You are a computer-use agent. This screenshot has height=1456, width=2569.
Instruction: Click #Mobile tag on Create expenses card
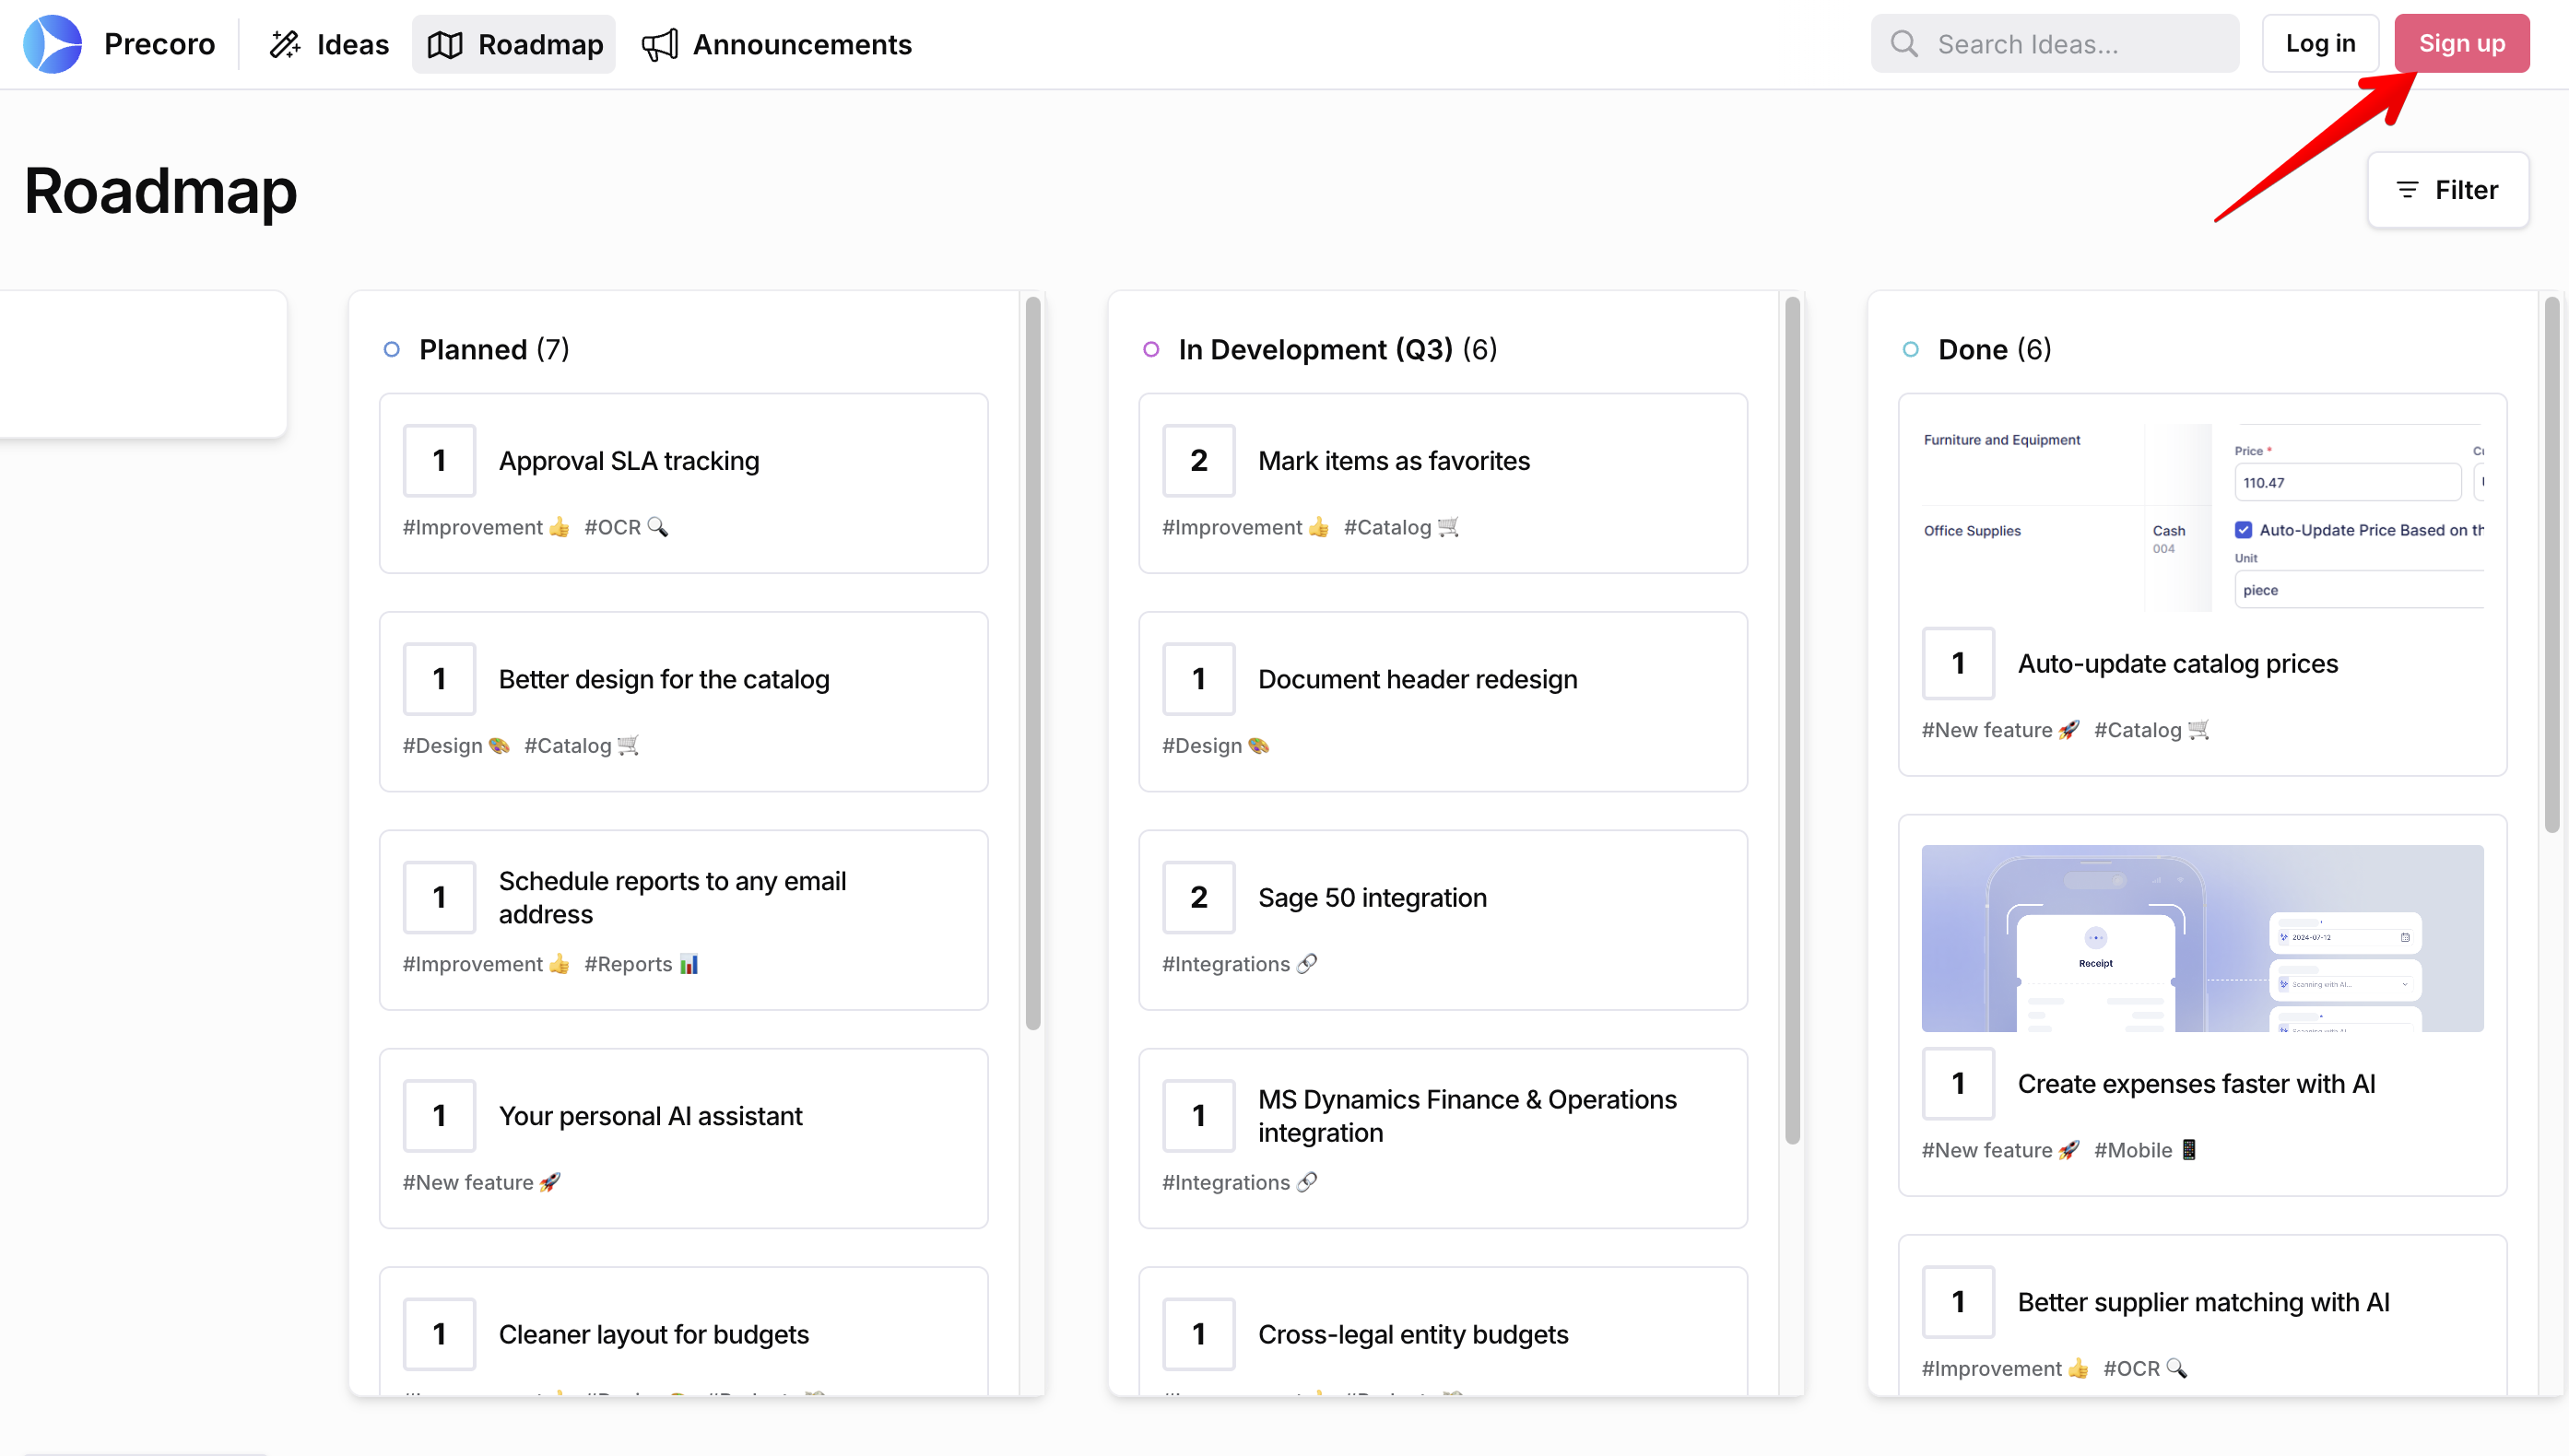point(2145,1150)
